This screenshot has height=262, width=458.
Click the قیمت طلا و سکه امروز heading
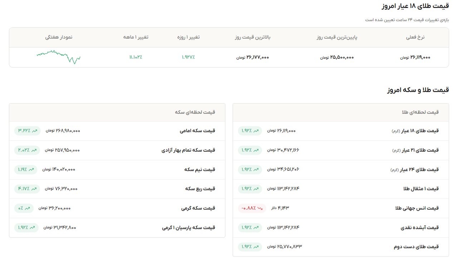pyautogui.click(x=418, y=90)
